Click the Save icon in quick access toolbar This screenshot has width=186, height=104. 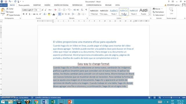6,1
